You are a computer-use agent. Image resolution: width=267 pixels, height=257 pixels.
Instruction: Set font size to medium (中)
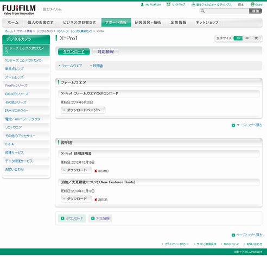click(247, 38)
